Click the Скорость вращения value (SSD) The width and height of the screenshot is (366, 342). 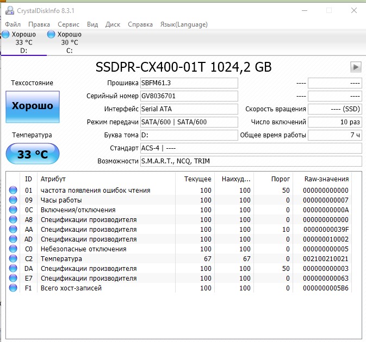335,109
